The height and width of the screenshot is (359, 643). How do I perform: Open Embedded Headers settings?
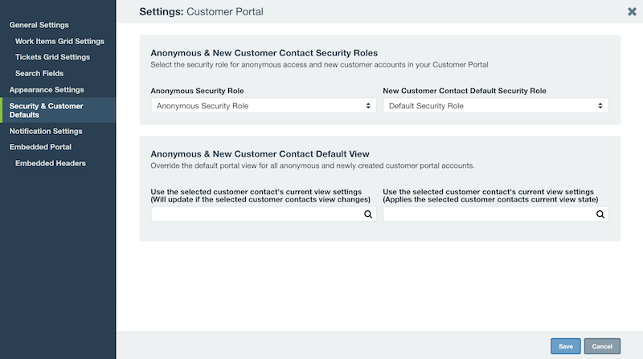[51, 163]
